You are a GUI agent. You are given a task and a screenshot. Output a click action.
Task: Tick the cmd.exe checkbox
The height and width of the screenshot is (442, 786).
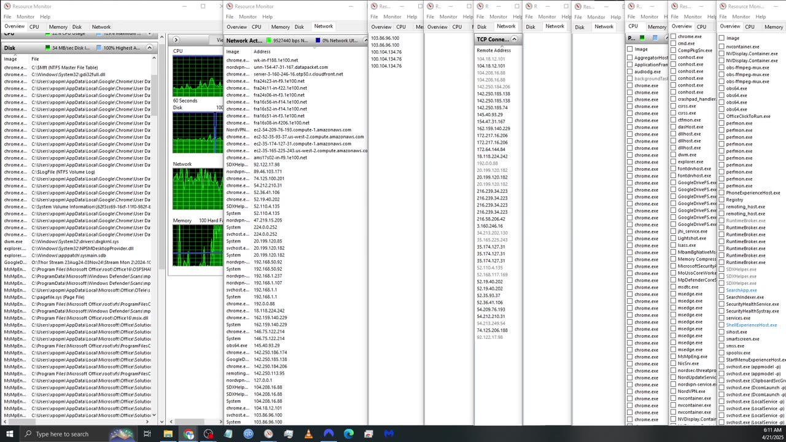[674, 44]
